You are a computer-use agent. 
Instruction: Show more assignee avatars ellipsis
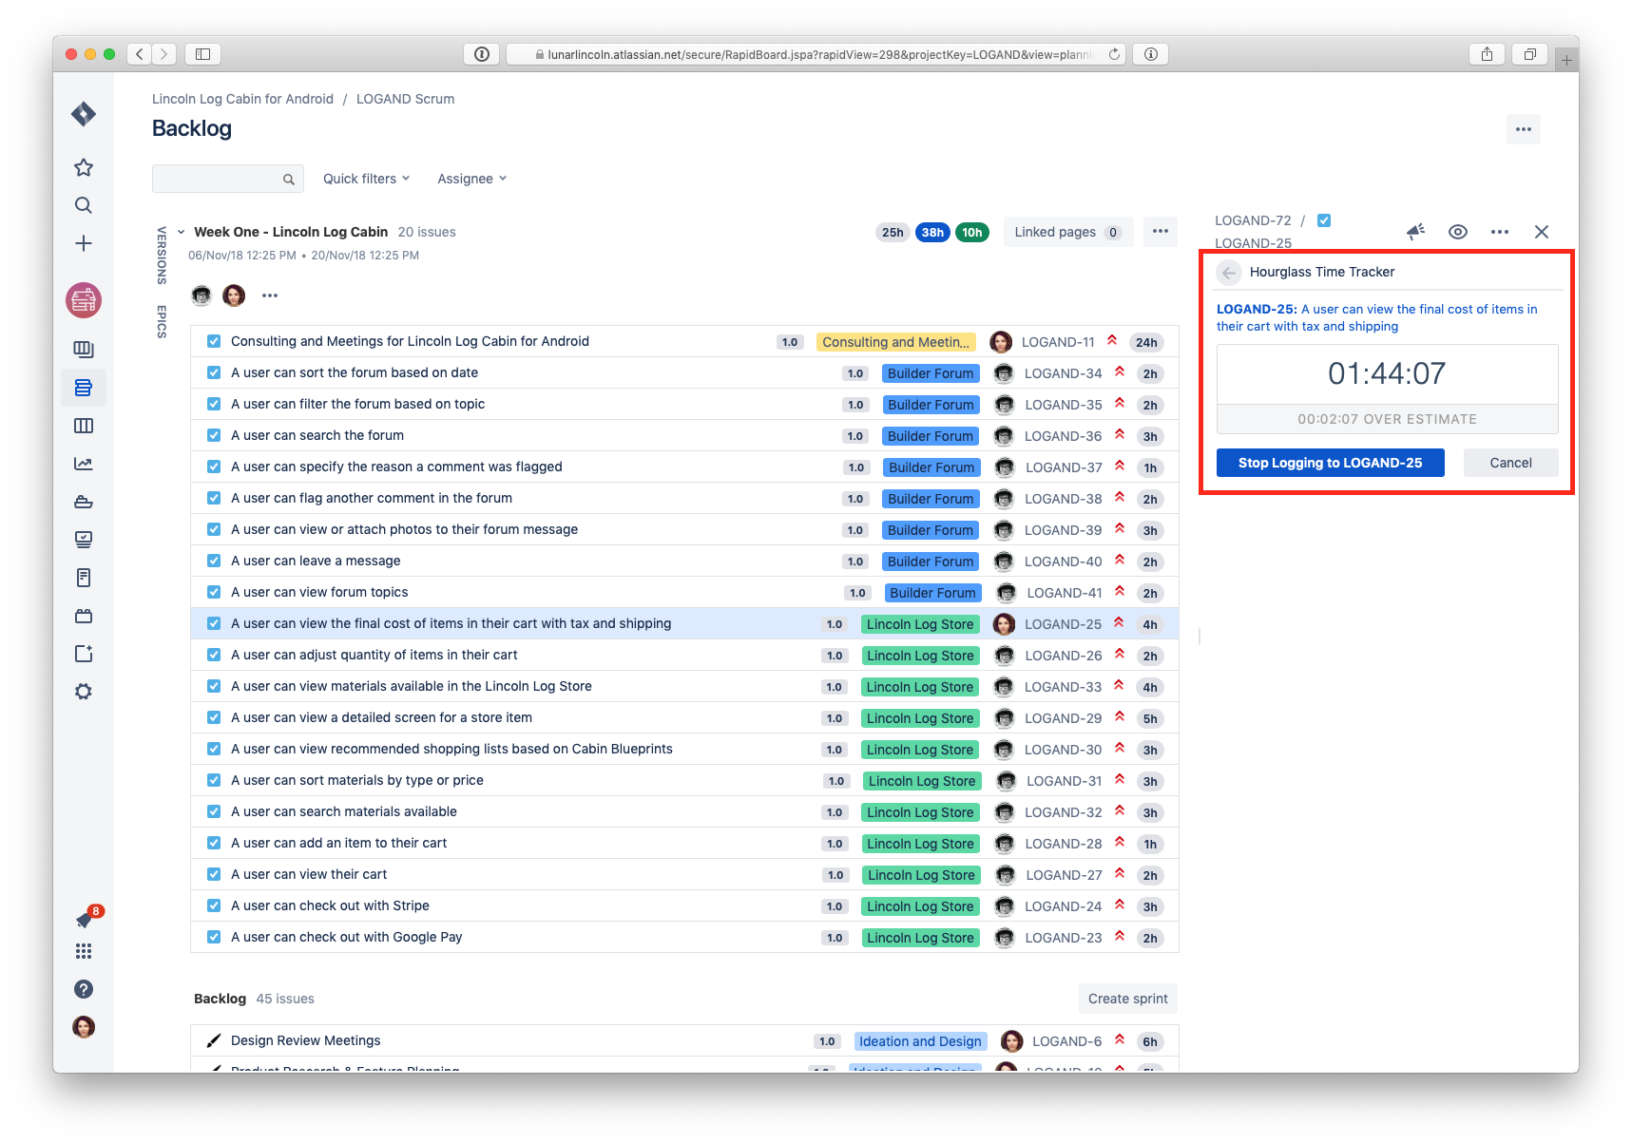click(x=270, y=295)
